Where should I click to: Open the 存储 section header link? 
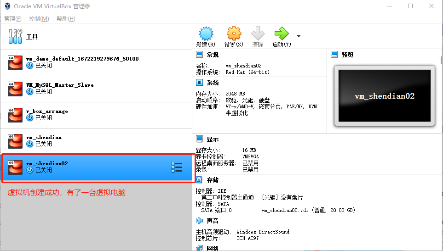(x=213, y=180)
